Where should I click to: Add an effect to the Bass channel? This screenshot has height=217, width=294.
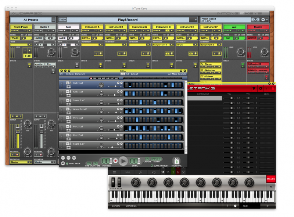click(x=77, y=64)
